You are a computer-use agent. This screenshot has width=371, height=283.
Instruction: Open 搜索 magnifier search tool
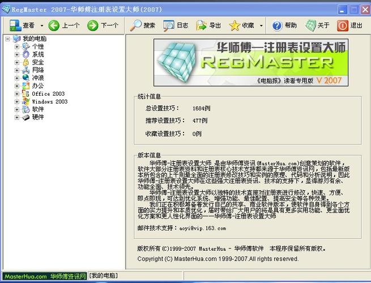click(x=136, y=25)
